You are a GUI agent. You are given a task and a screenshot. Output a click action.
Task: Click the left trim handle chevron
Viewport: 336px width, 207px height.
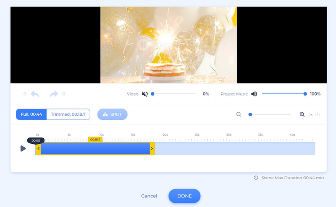38,148
